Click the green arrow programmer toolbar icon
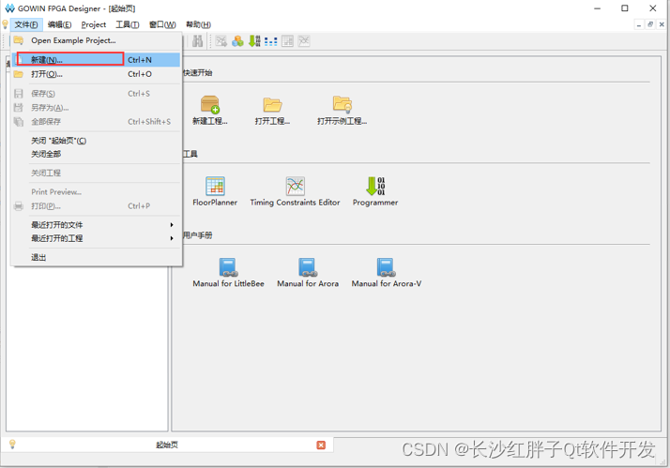 [254, 41]
